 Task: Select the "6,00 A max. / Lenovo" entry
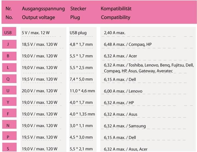coord(123,91)
